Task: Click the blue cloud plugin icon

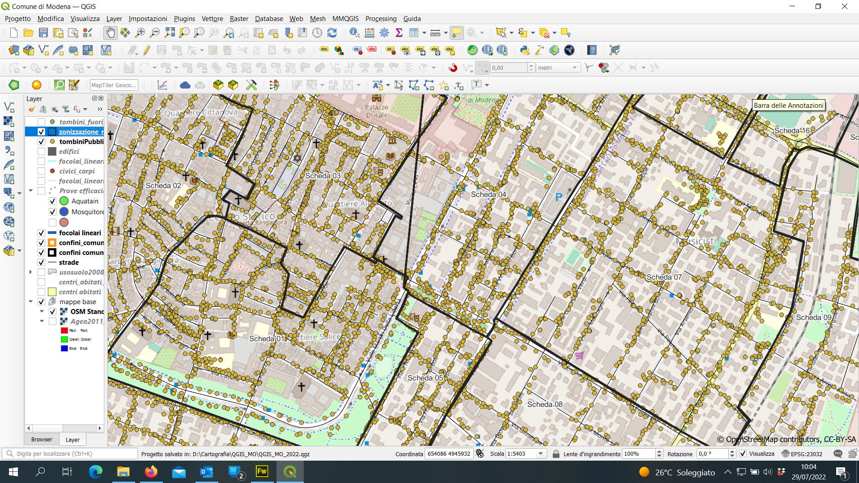Action: tap(185, 85)
